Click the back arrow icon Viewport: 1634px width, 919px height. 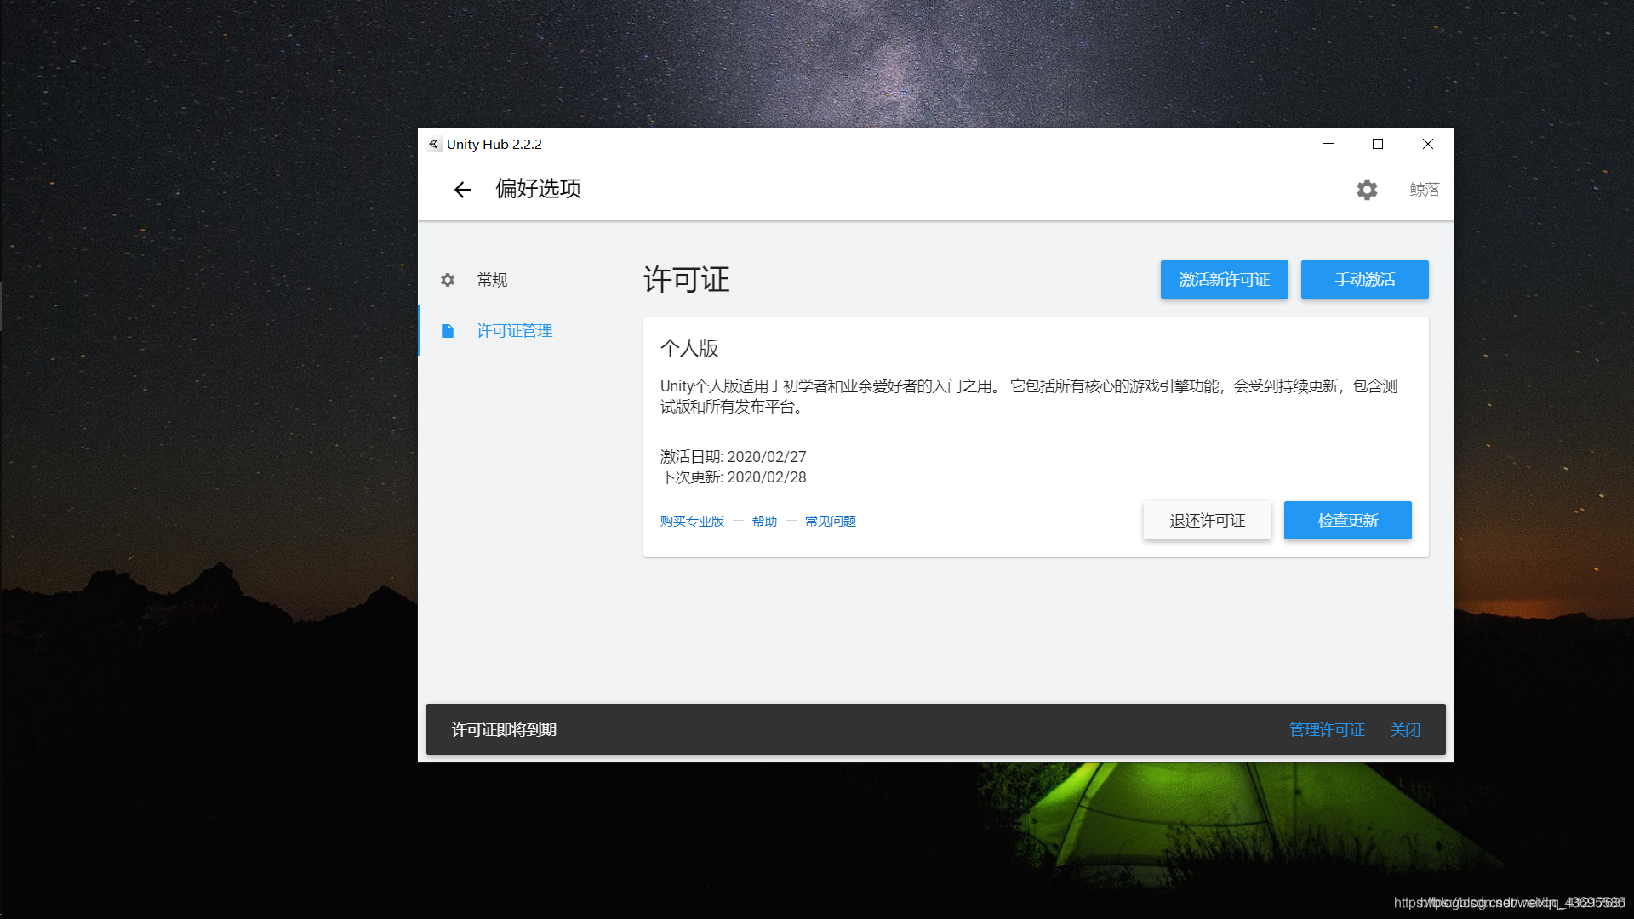click(462, 190)
